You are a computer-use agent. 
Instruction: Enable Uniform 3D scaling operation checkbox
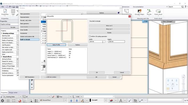click(90, 36)
